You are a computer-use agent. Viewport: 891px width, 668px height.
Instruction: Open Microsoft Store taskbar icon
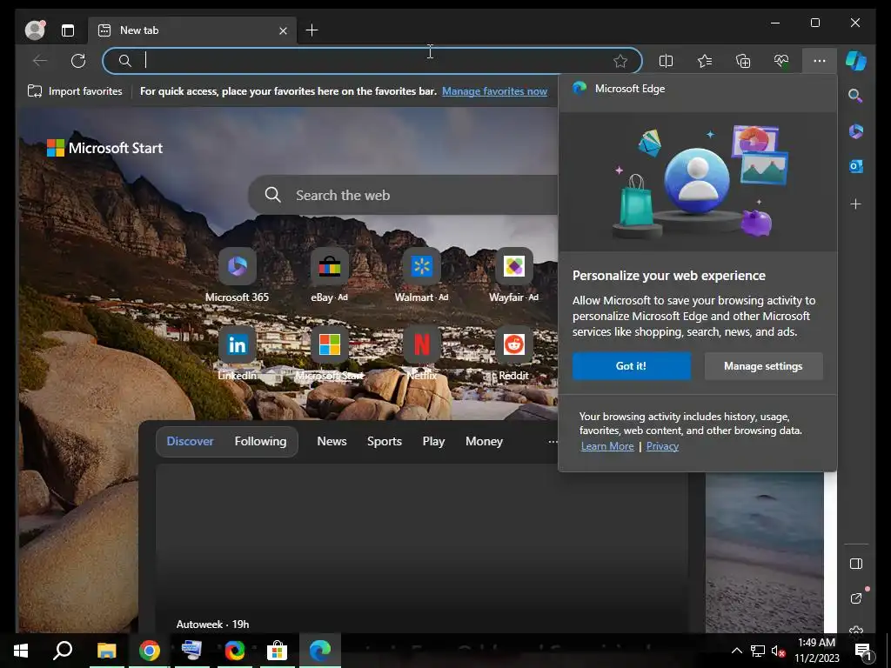pyautogui.click(x=278, y=651)
